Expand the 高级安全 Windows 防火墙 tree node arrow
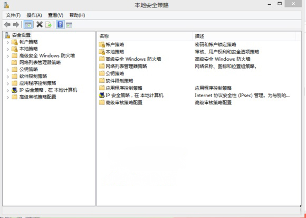This screenshot has height=218, width=306. (8, 56)
